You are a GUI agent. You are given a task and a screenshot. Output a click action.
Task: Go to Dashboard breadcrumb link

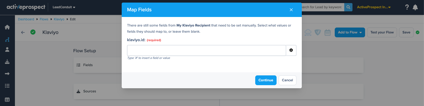point(26,19)
